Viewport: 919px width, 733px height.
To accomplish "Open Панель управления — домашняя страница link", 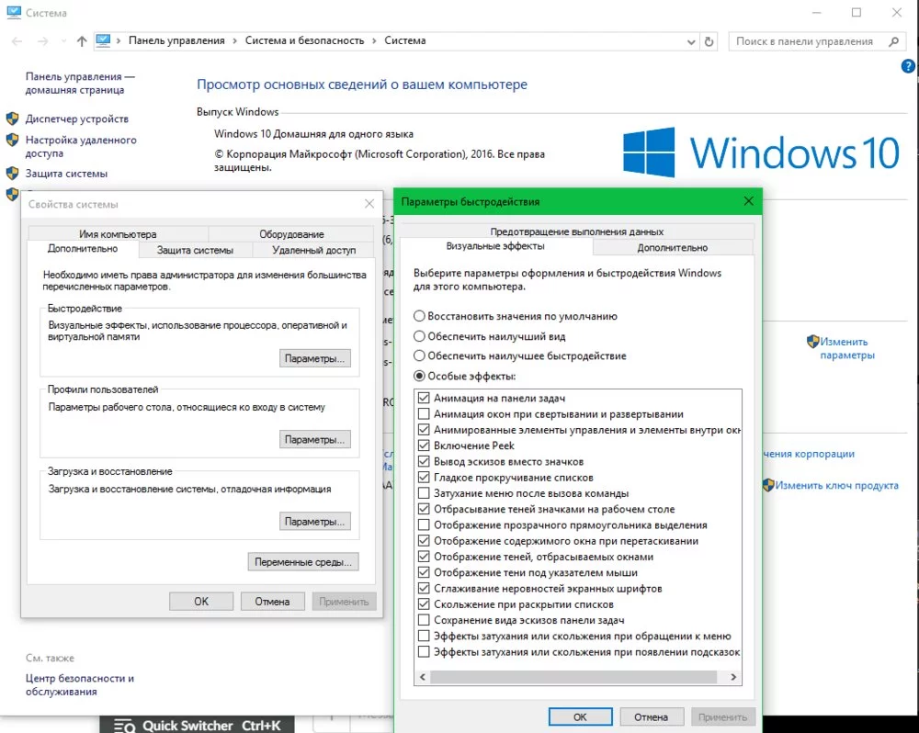I will point(80,84).
